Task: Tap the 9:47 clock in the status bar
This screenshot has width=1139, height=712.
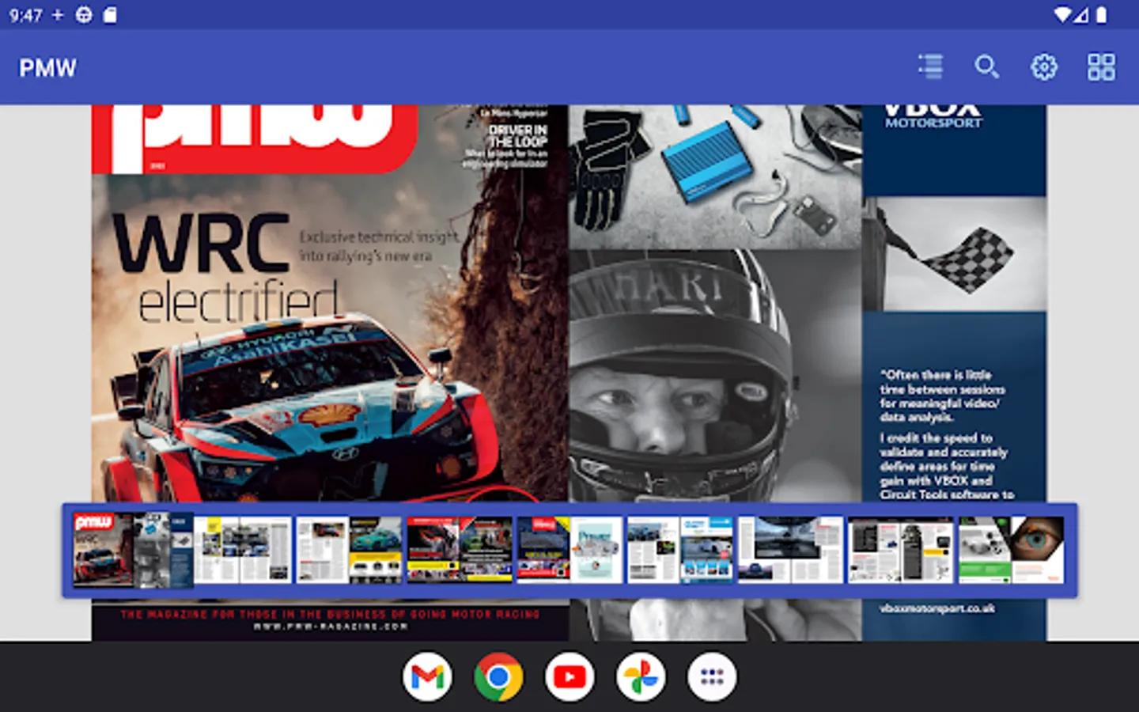Action: coord(26,15)
